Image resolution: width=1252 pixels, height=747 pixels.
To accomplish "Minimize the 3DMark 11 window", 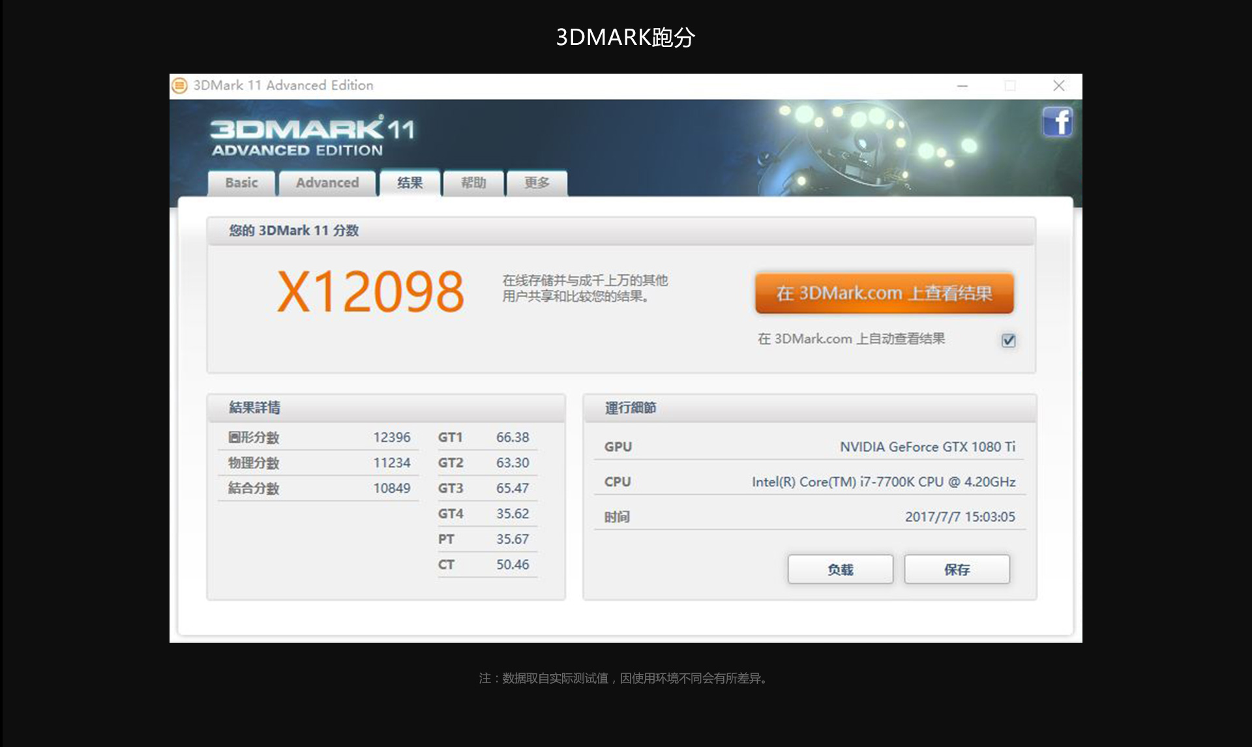I will 962,85.
